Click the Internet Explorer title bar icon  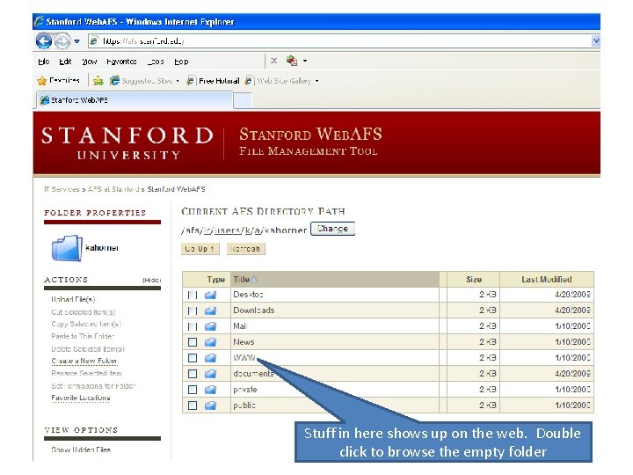pyautogui.click(x=40, y=21)
